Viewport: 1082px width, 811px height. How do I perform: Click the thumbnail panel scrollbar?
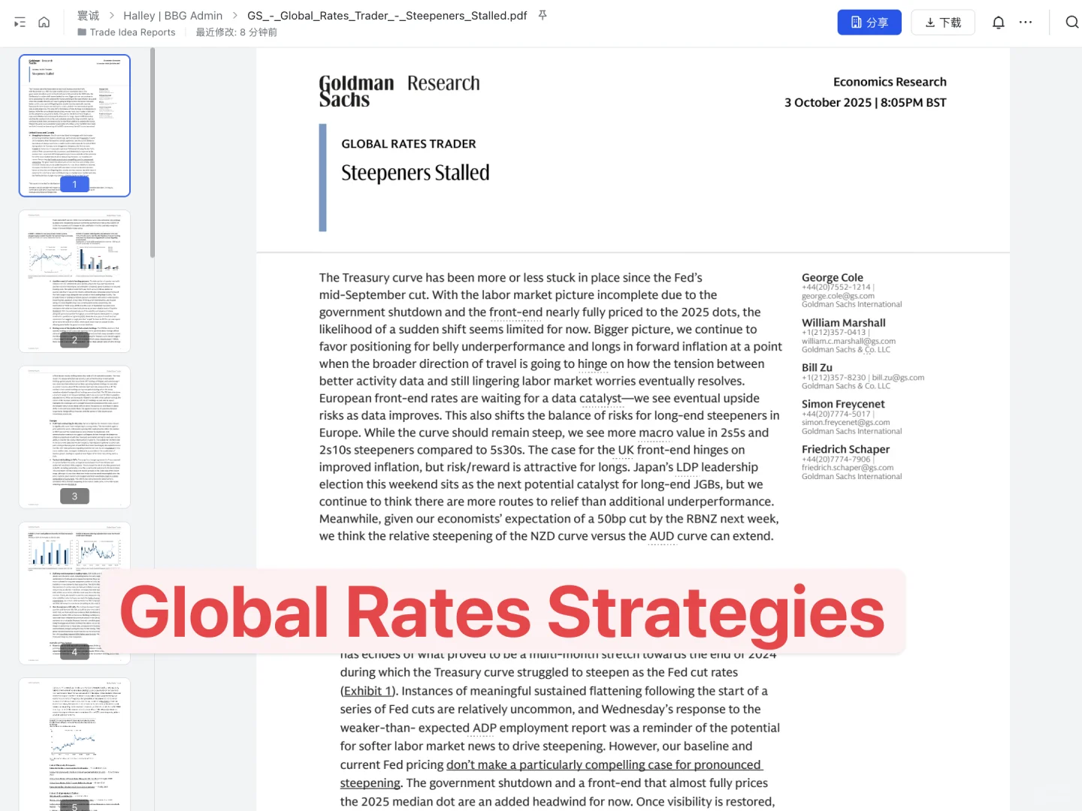[x=153, y=153]
